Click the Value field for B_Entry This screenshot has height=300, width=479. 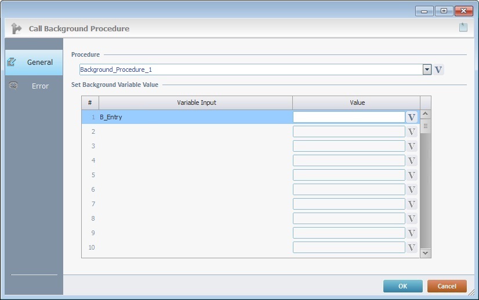point(349,117)
